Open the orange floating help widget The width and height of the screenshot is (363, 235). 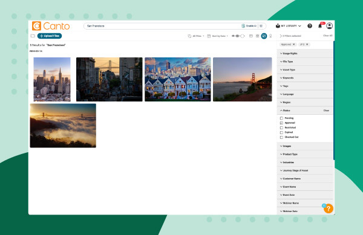[328, 208]
